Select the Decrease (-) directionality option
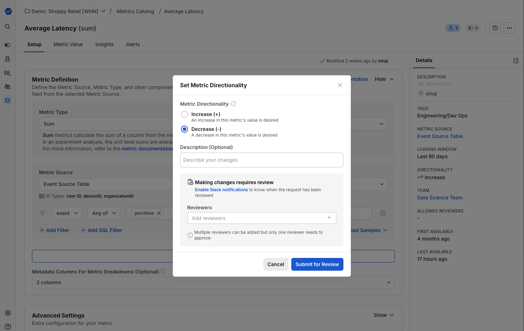The height and width of the screenshot is (331, 524). pyautogui.click(x=184, y=129)
